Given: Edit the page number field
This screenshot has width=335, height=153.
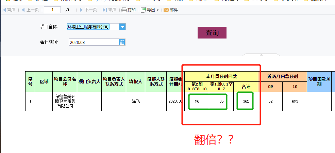Looking at the screenshot, I should tap(52, 10).
